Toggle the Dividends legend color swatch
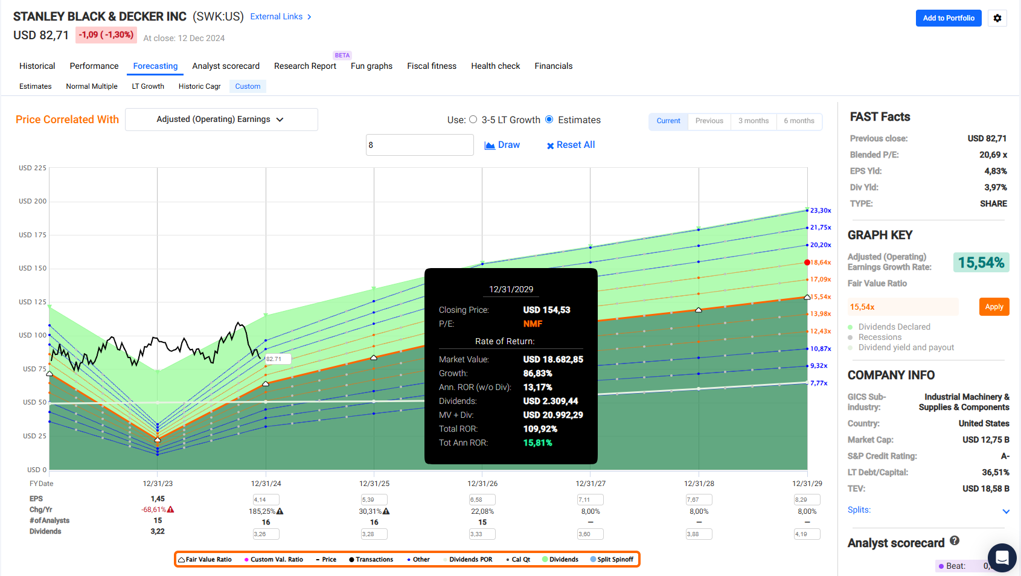This screenshot has height=576, width=1021. [545, 560]
